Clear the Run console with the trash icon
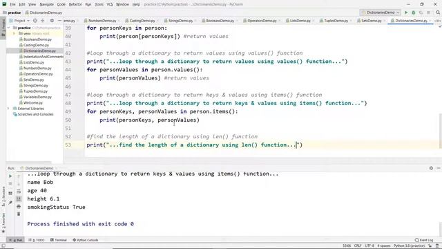Image resolution: width=442 pixels, height=249 pixels. tap(19, 214)
